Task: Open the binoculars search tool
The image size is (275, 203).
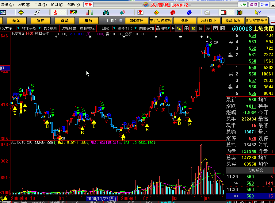Action: [x=106, y=13]
